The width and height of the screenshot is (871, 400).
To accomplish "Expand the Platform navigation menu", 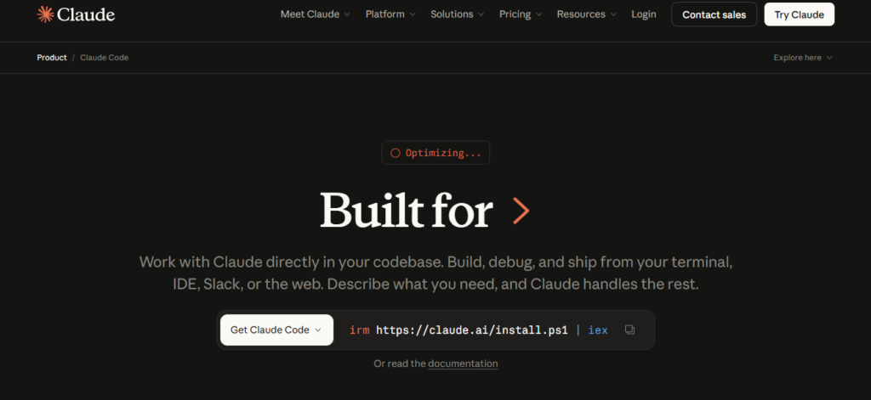I will (390, 14).
